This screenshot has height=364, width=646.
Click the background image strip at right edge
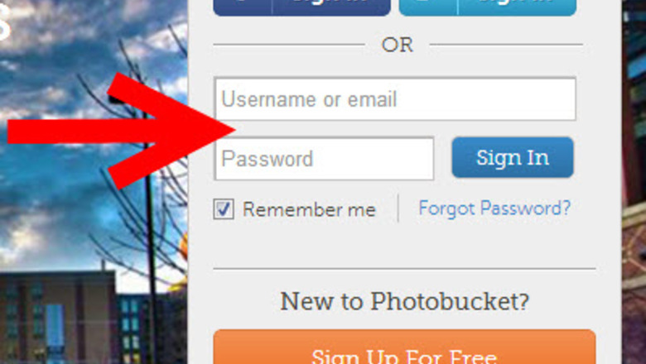click(634, 182)
